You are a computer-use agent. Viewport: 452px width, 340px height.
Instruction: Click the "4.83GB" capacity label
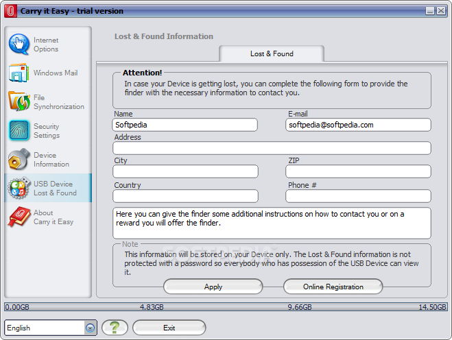click(x=152, y=307)
